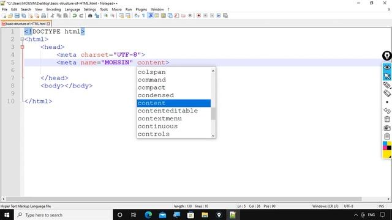The height and width of the screenshot is (220, 392).
Task: Open the Language menu
Action: (x=72, y=9)
